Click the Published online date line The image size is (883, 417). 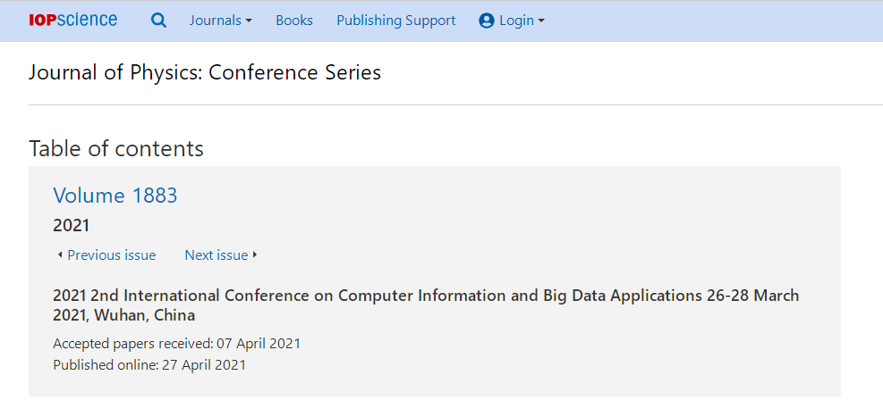(x=149, y=364)
